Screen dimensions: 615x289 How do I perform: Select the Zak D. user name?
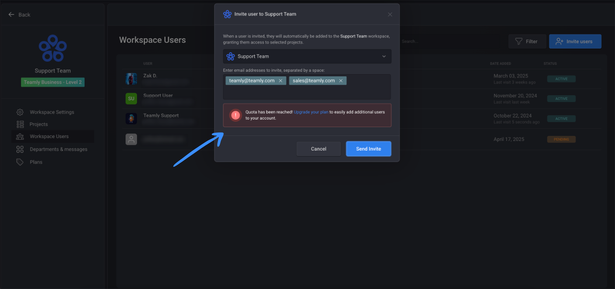coord(150,76)
